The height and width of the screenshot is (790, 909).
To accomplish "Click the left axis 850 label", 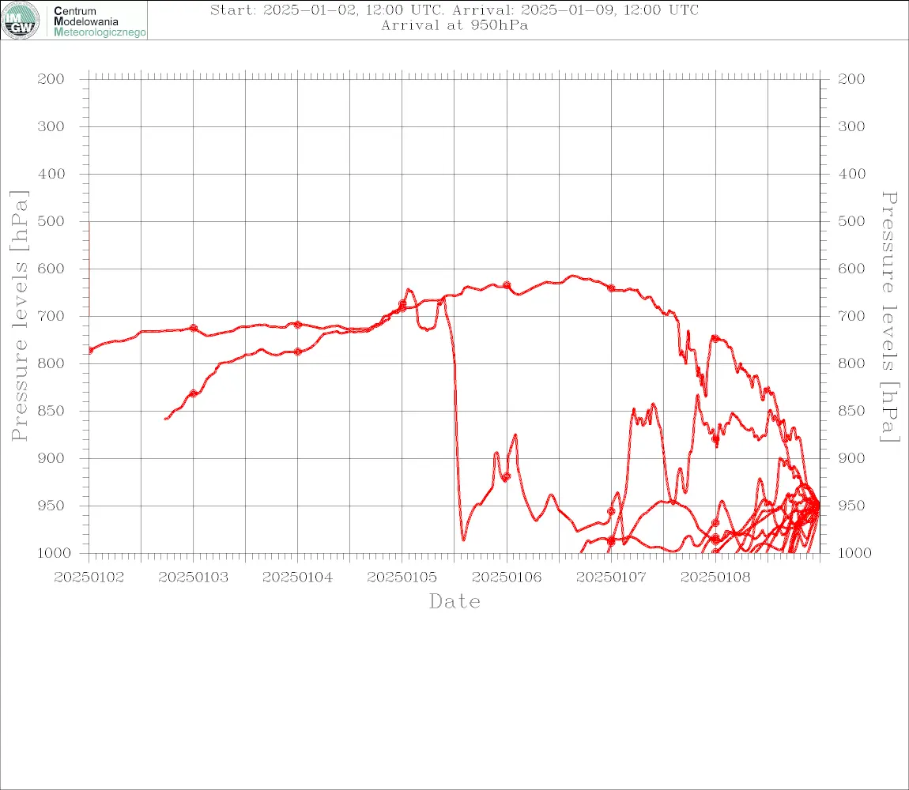I will 51,411.
